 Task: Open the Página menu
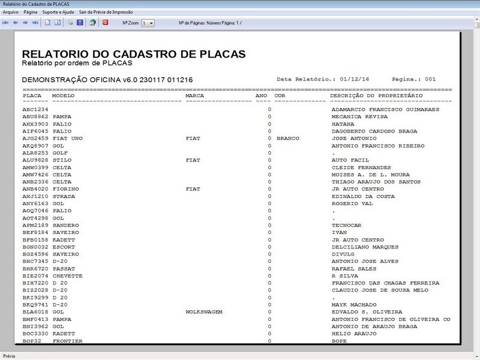[32, 11]
